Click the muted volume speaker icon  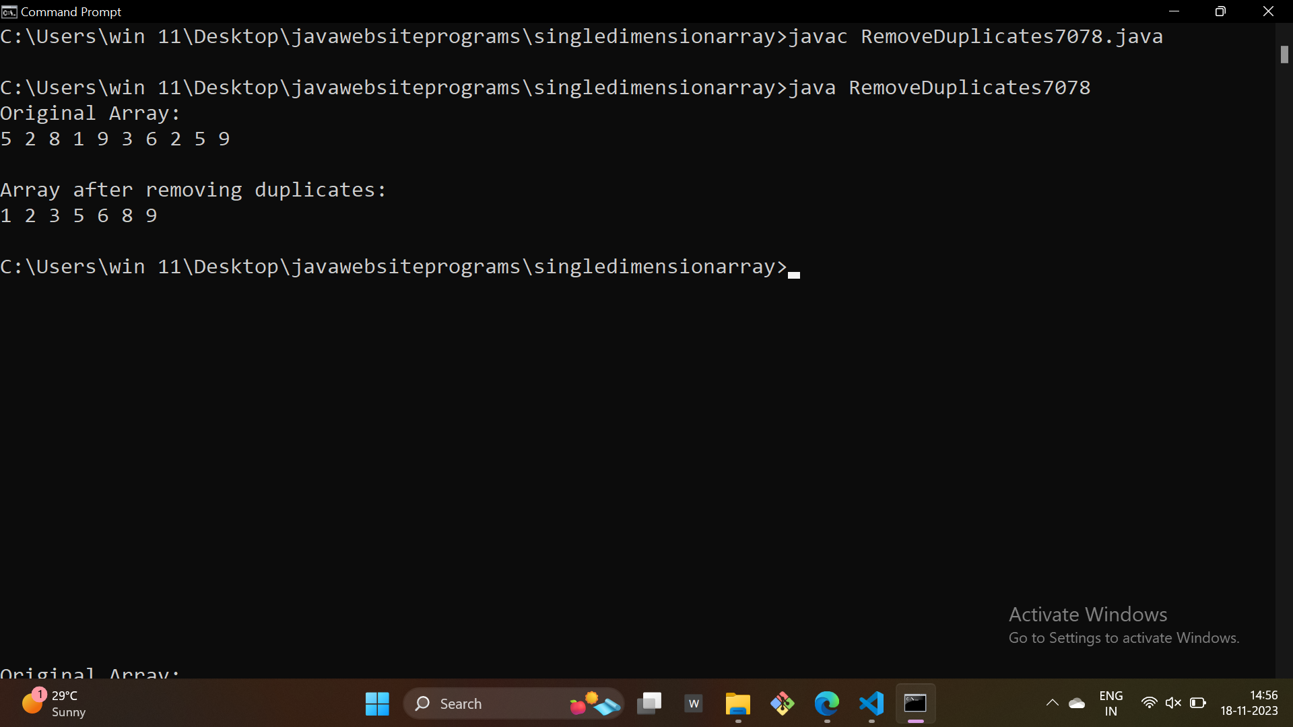pos(1173,703)
